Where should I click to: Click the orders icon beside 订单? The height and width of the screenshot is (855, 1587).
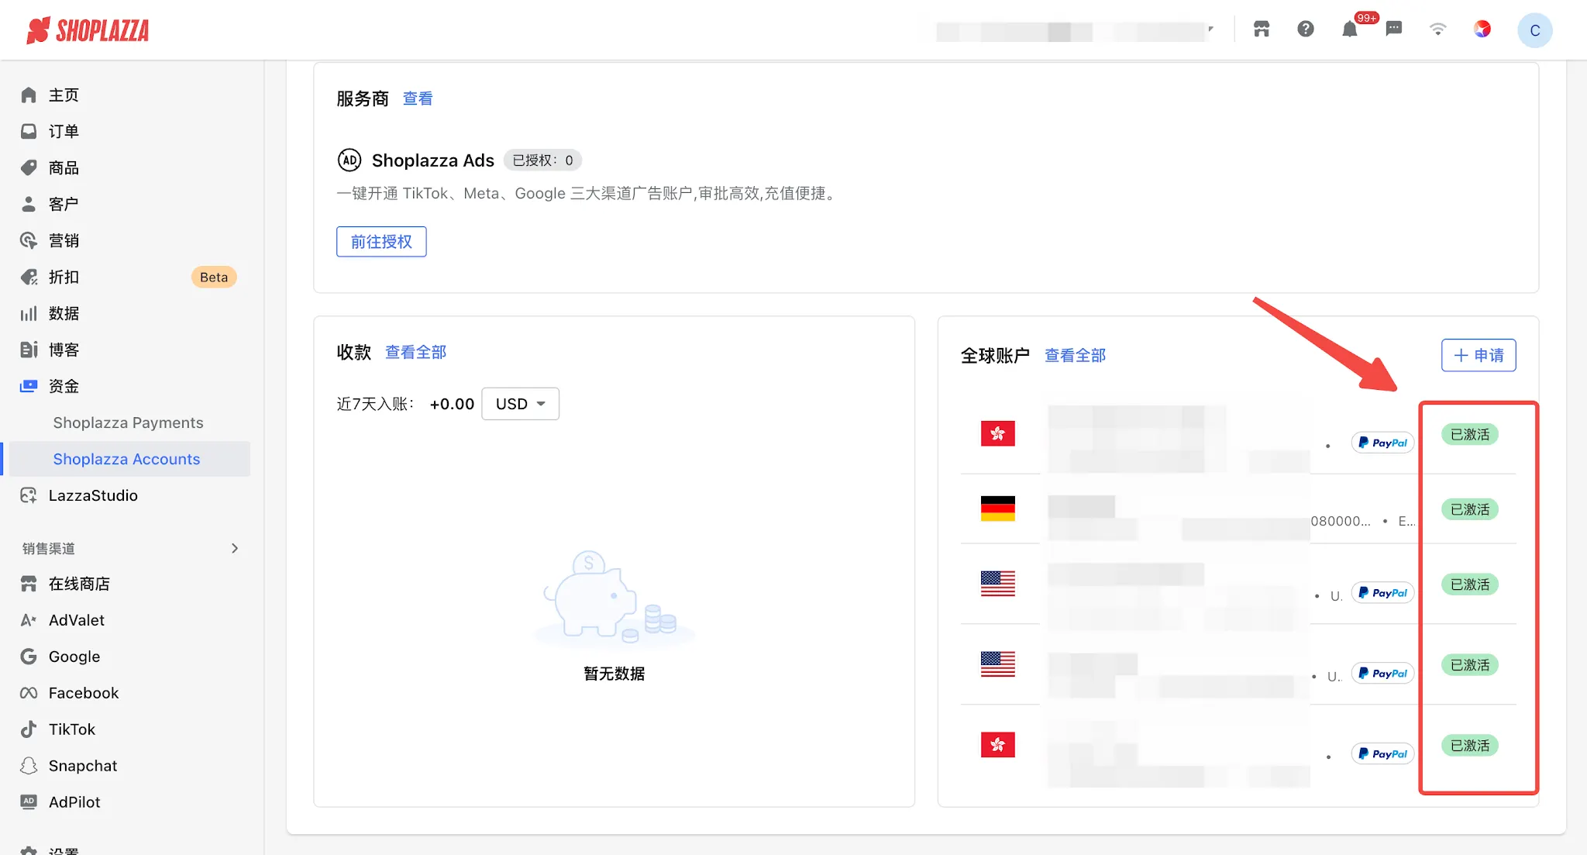tap(29, 131)
